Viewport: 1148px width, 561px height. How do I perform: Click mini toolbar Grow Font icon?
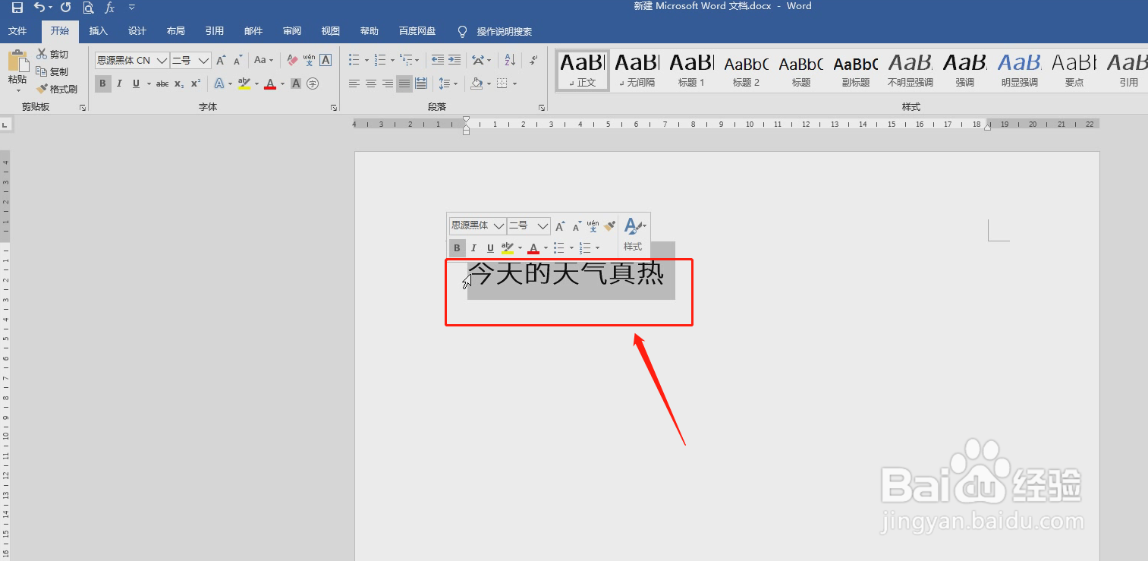pyautogui.click(x=560, y=225)
